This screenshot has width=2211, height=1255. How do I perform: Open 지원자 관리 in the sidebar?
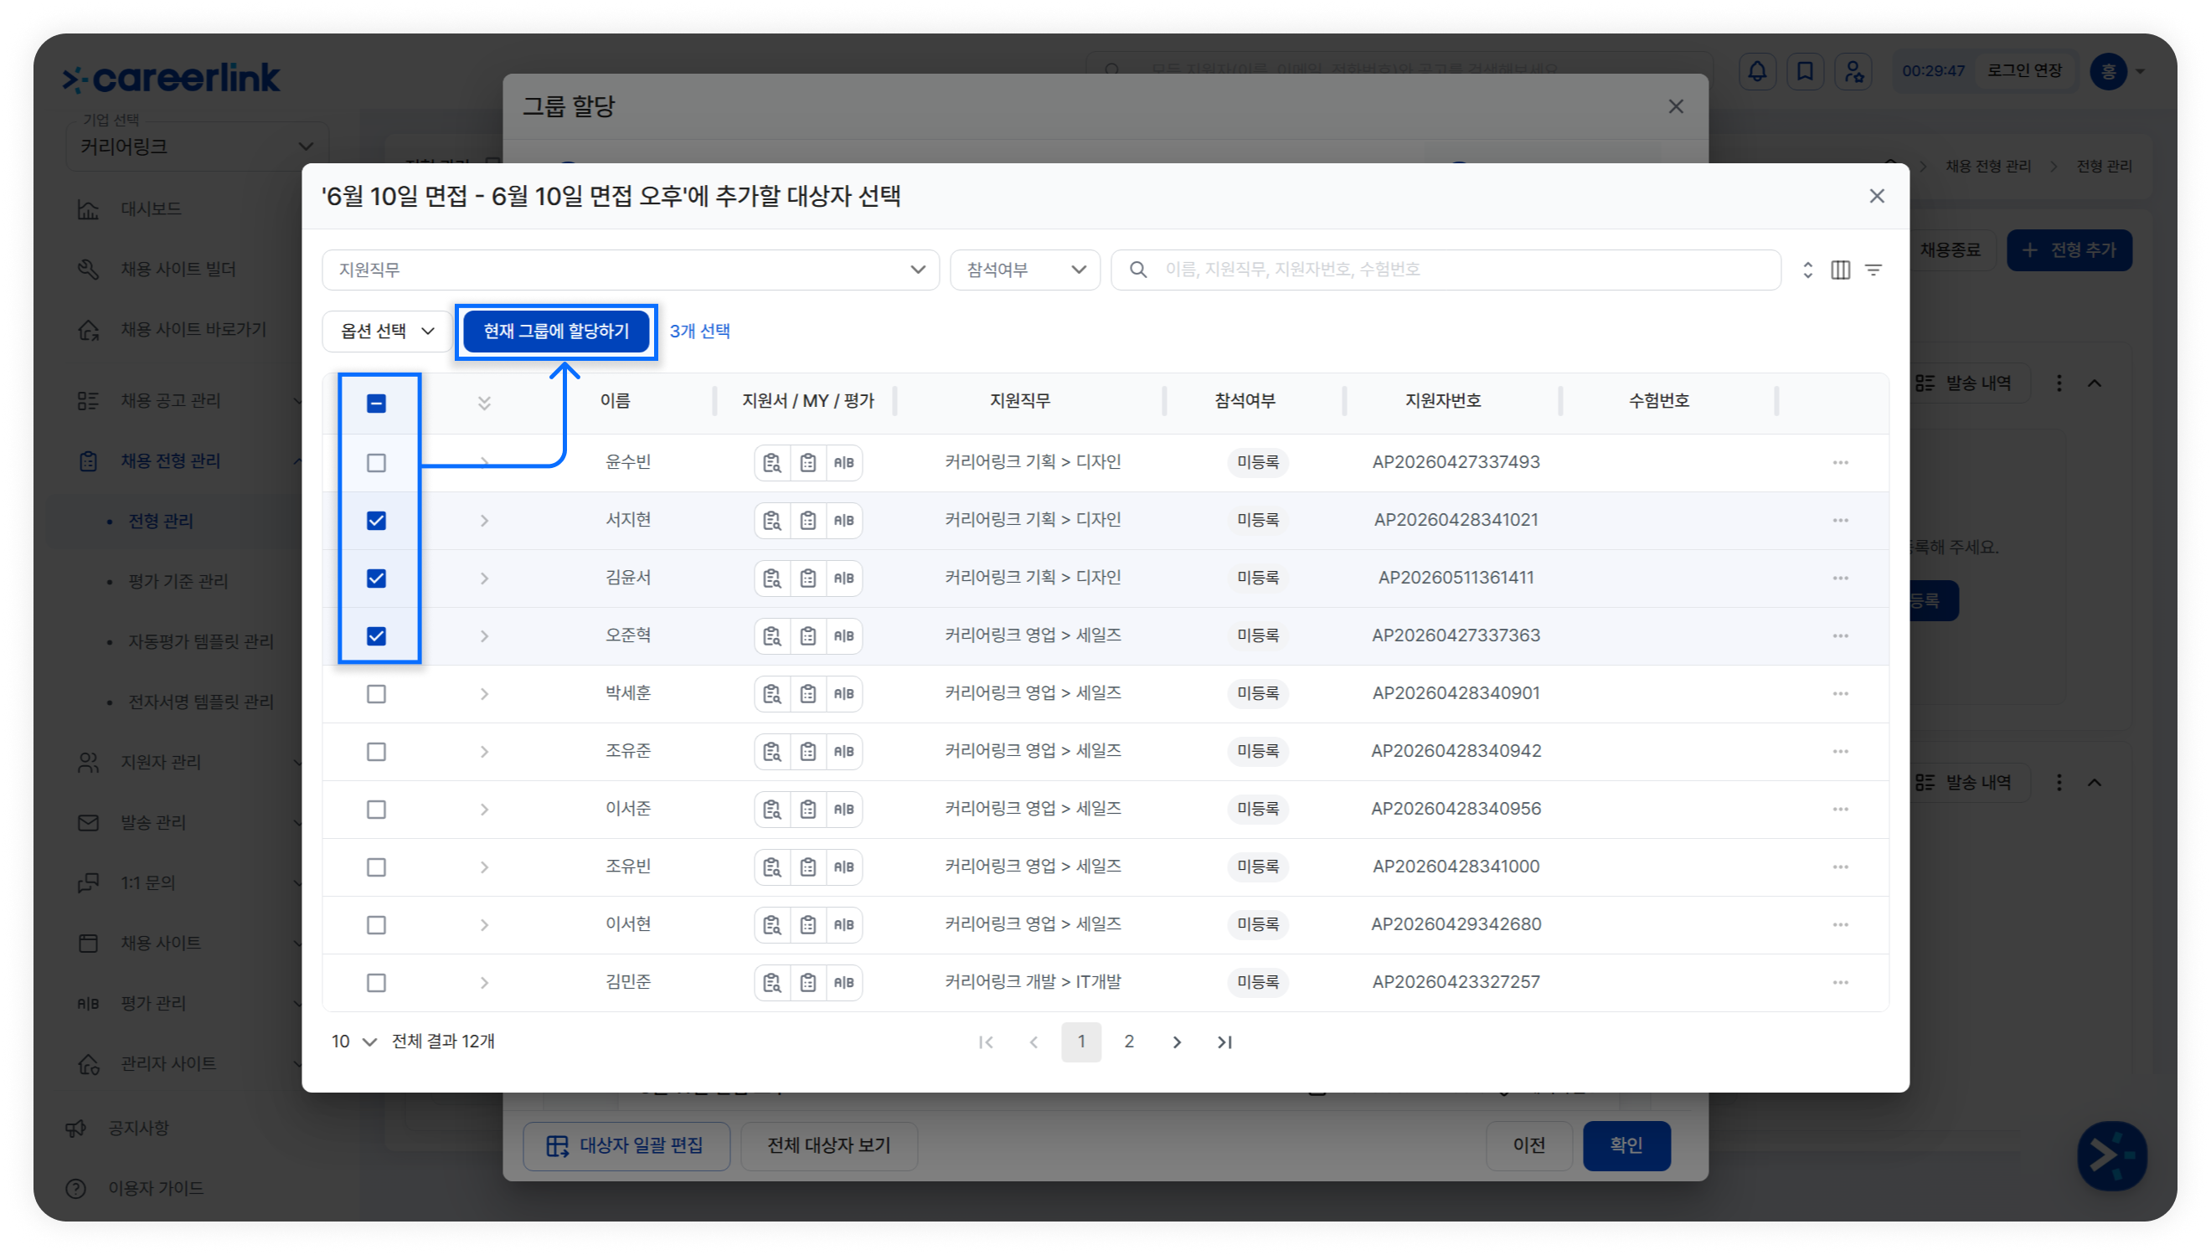(160, 763)
